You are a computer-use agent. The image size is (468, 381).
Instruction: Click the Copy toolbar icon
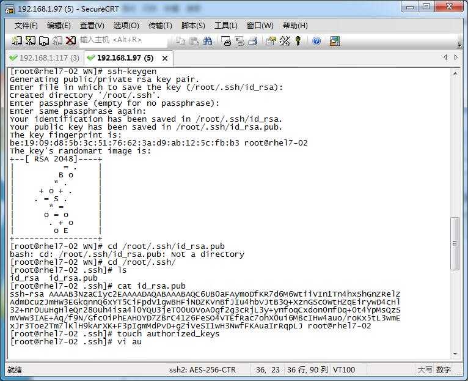(x=180, y=40)
